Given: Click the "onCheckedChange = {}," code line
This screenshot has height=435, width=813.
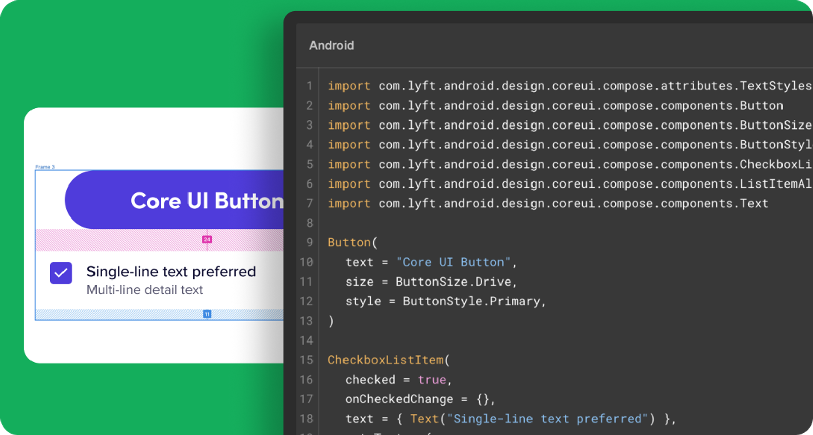Looking at the screenshot, I should (x=420, y=399).
